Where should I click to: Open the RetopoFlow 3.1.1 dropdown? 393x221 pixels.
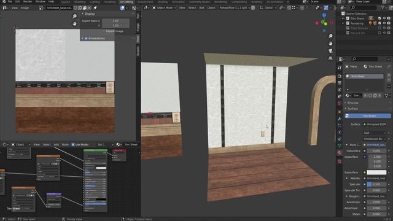[235, 8]
